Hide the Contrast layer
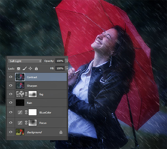This screenshot has height=149, width=167. click(11, 77)
